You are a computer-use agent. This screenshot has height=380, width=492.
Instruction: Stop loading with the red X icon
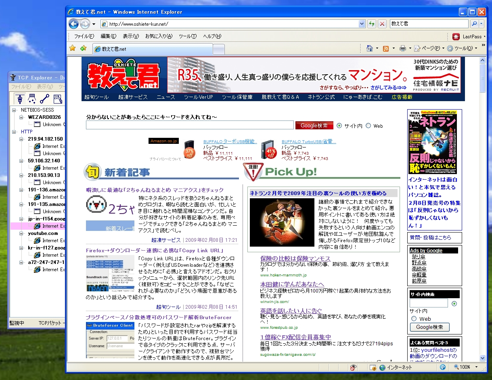(382, 24)
